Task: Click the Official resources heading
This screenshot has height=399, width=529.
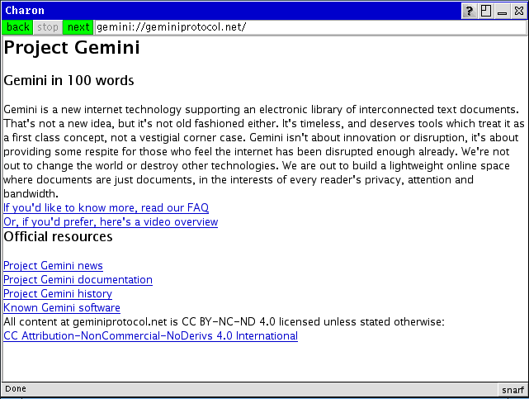Action: pyautogui.click(x=58, y=236)
